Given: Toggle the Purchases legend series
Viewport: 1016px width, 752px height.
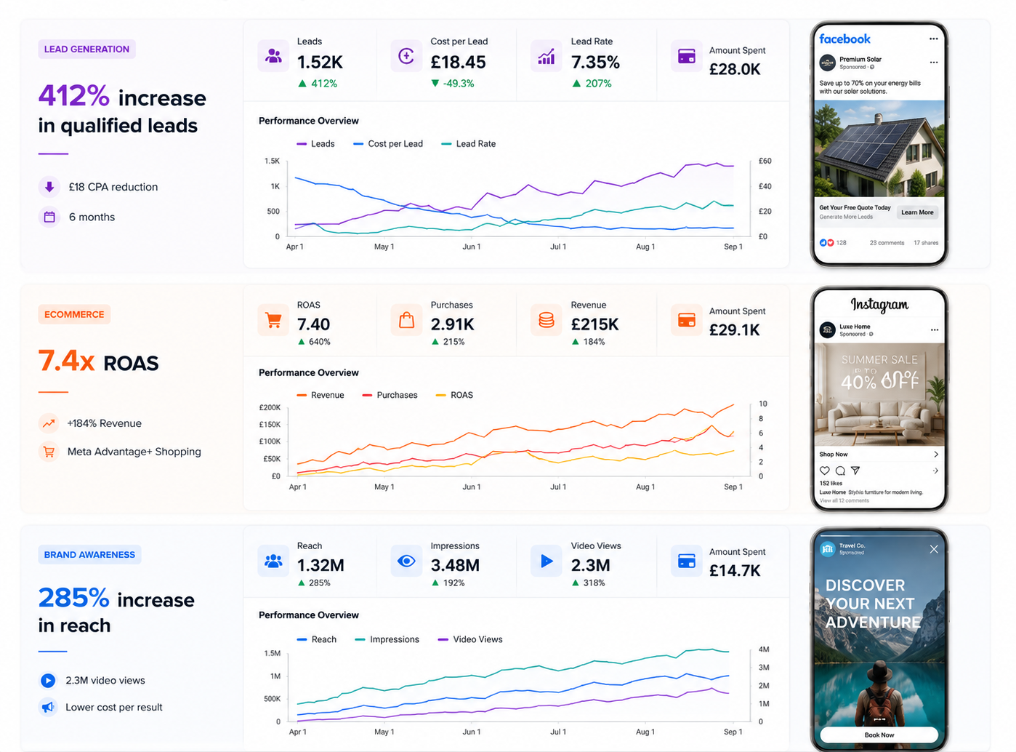Looking at the screenshot, I should (390, 395).
